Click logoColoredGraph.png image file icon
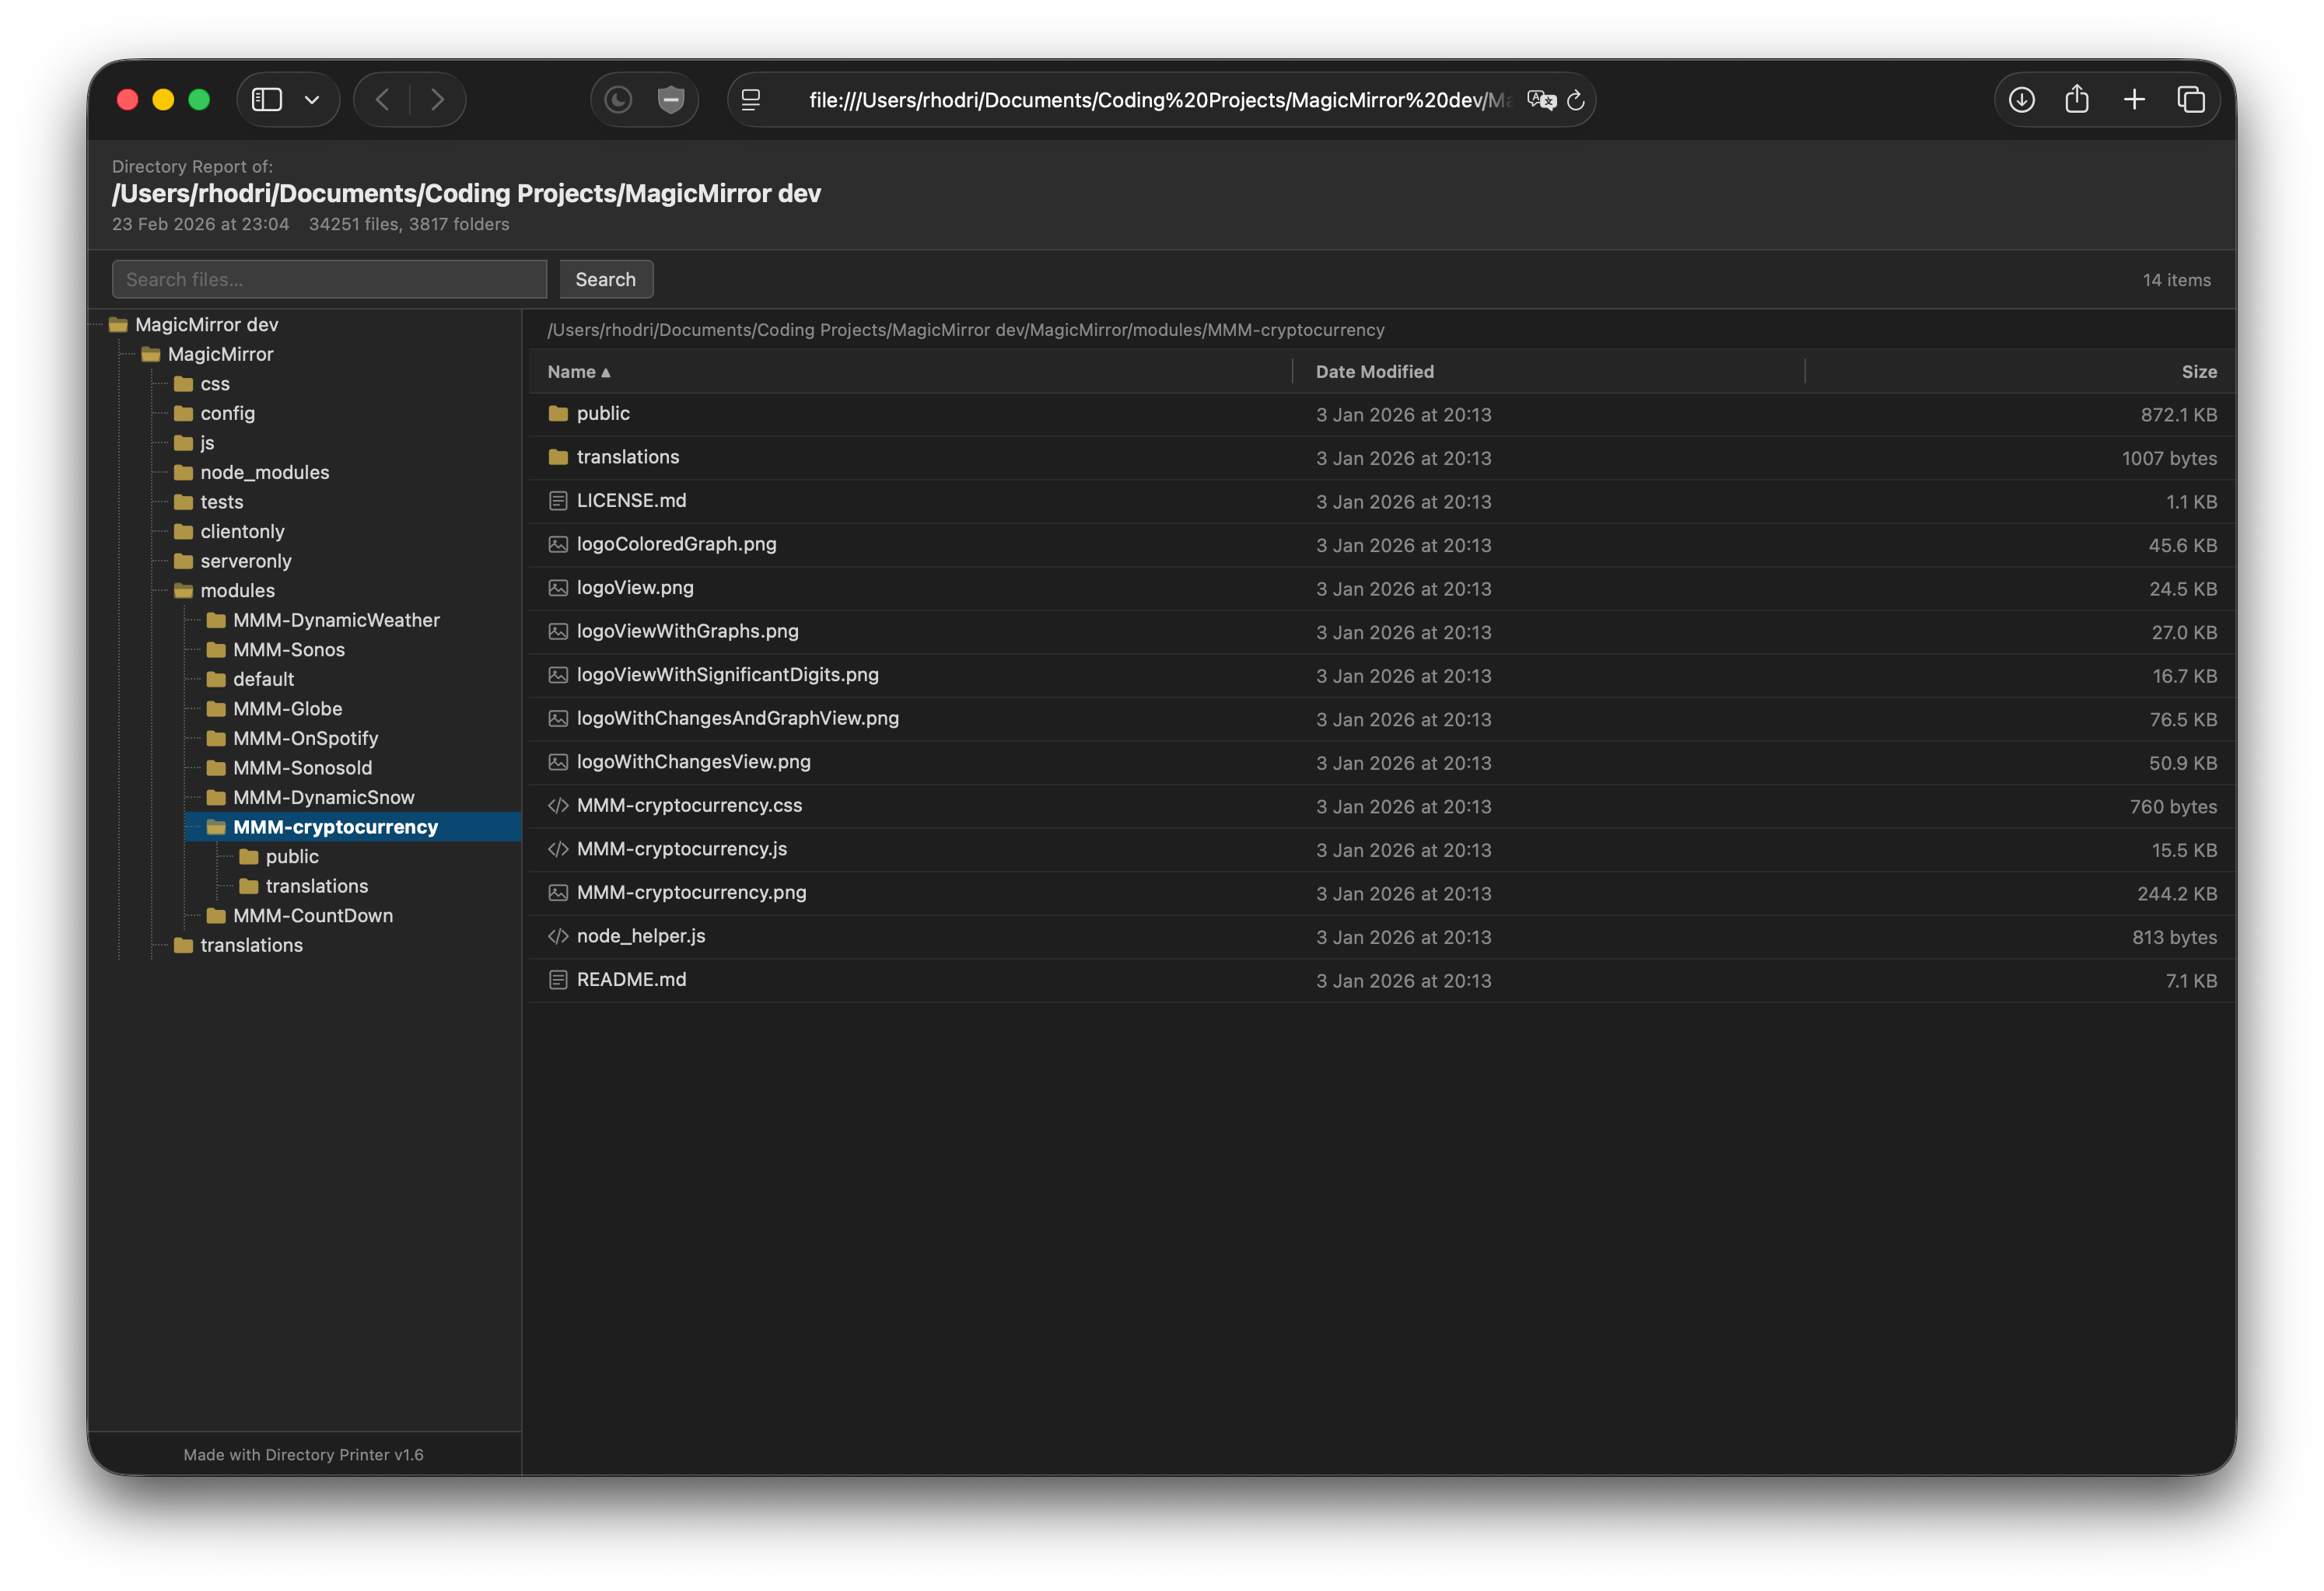2324x1591 pixels. coord(558,545)
